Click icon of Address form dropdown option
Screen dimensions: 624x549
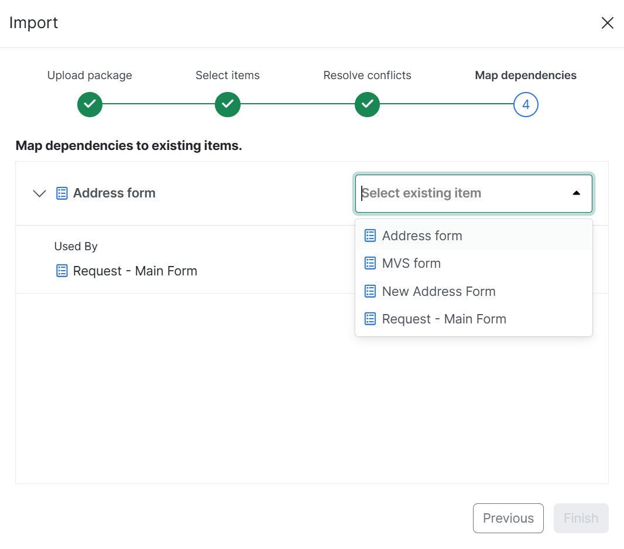pyautogui.click(x=370, y=236)
